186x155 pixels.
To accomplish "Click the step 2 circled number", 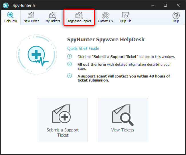I will (70, 64).
